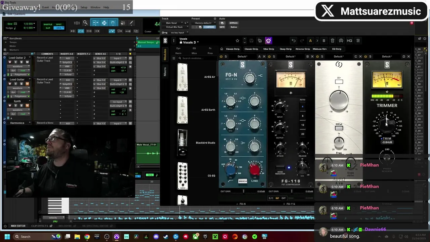Click the copy preset icon next to save
The image size is (430, 242).
(260, 41)
